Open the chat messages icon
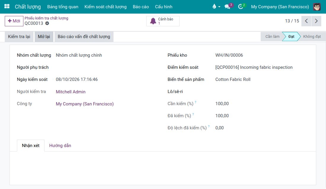The width and height of the screenshot is (326, 189). 227,6
